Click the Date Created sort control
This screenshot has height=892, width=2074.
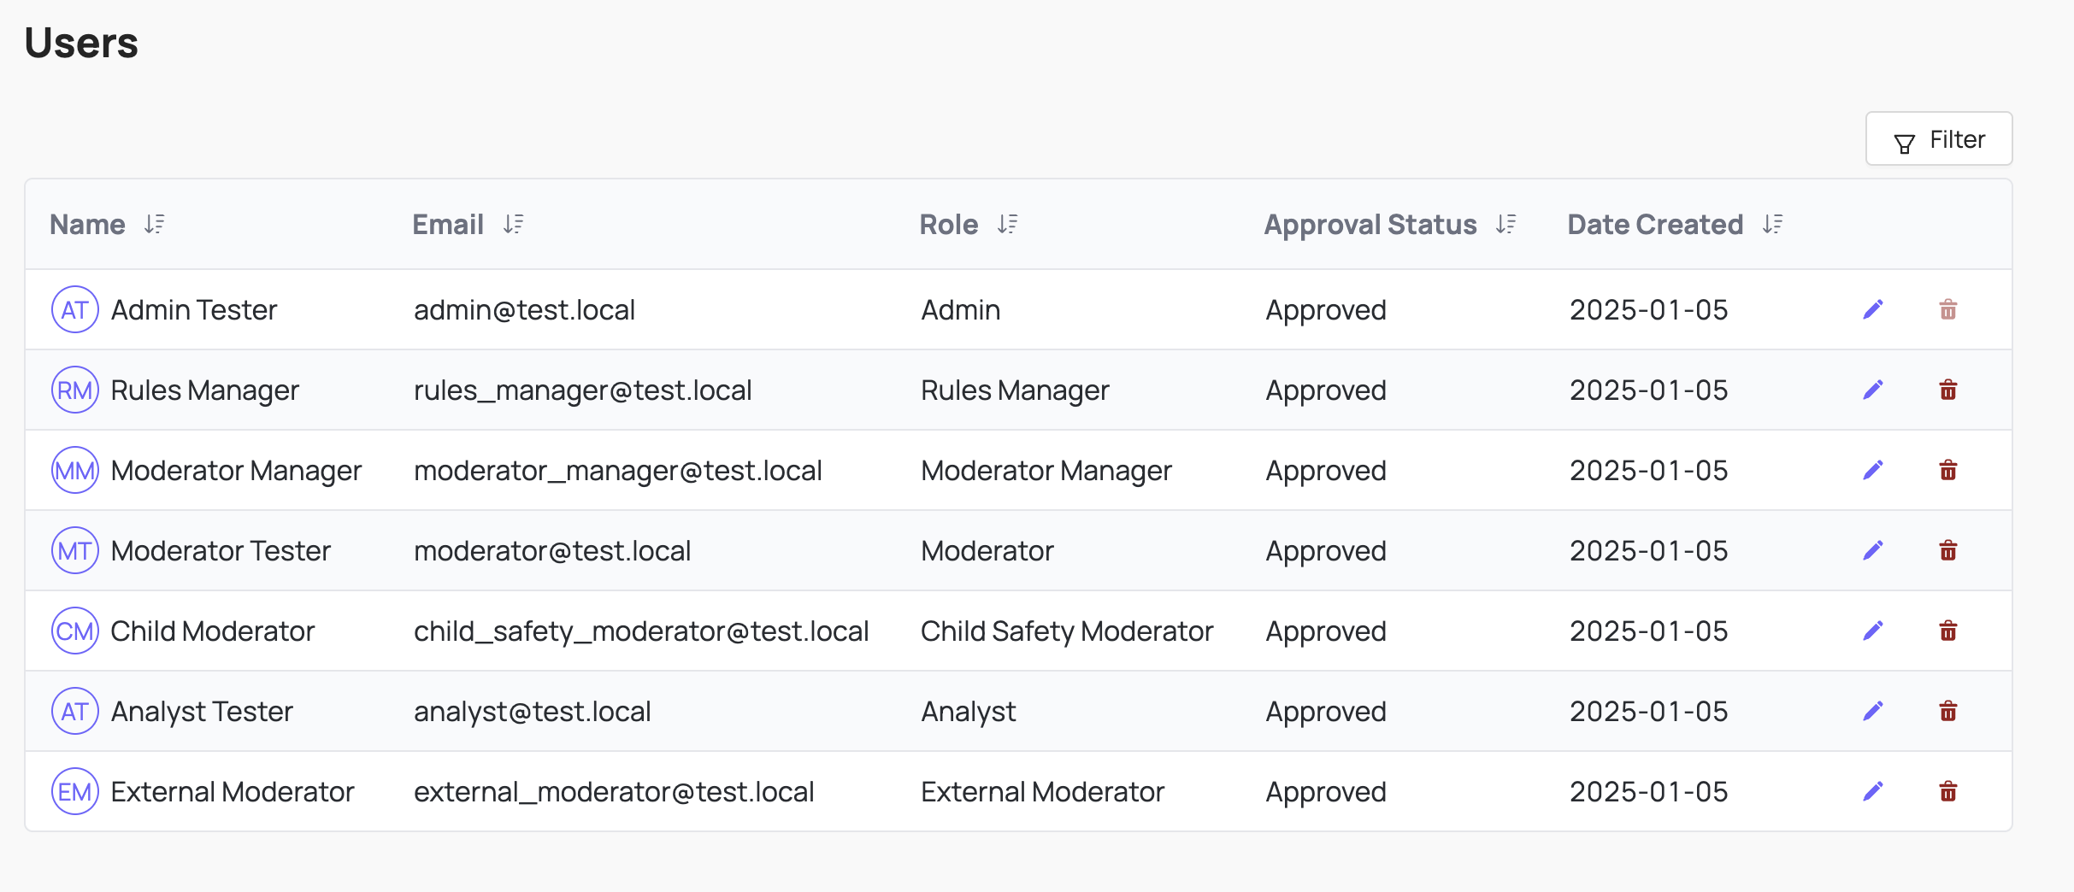(x=1773, y=224)
